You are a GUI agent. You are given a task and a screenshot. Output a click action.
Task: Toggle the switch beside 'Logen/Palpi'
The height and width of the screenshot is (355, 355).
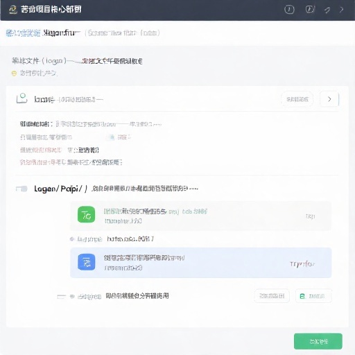[21, 189]
